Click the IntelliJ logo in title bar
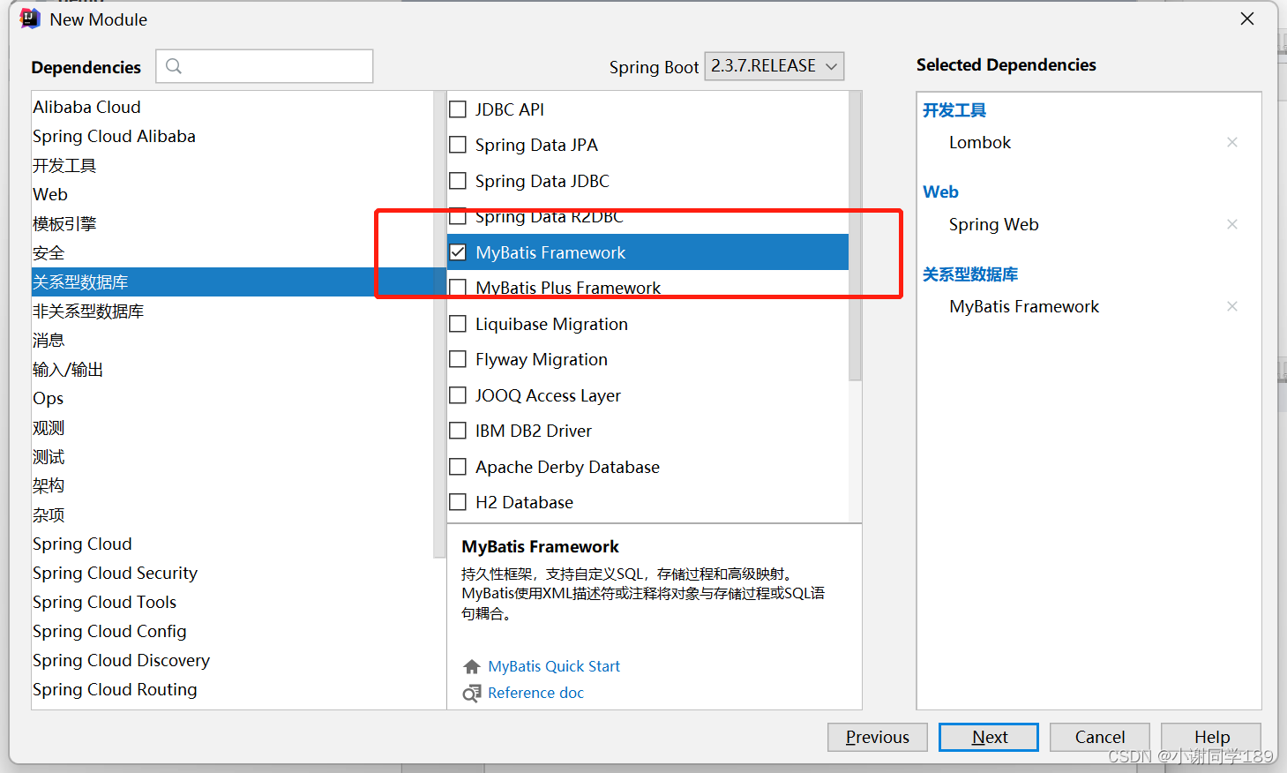 [30, 19]
